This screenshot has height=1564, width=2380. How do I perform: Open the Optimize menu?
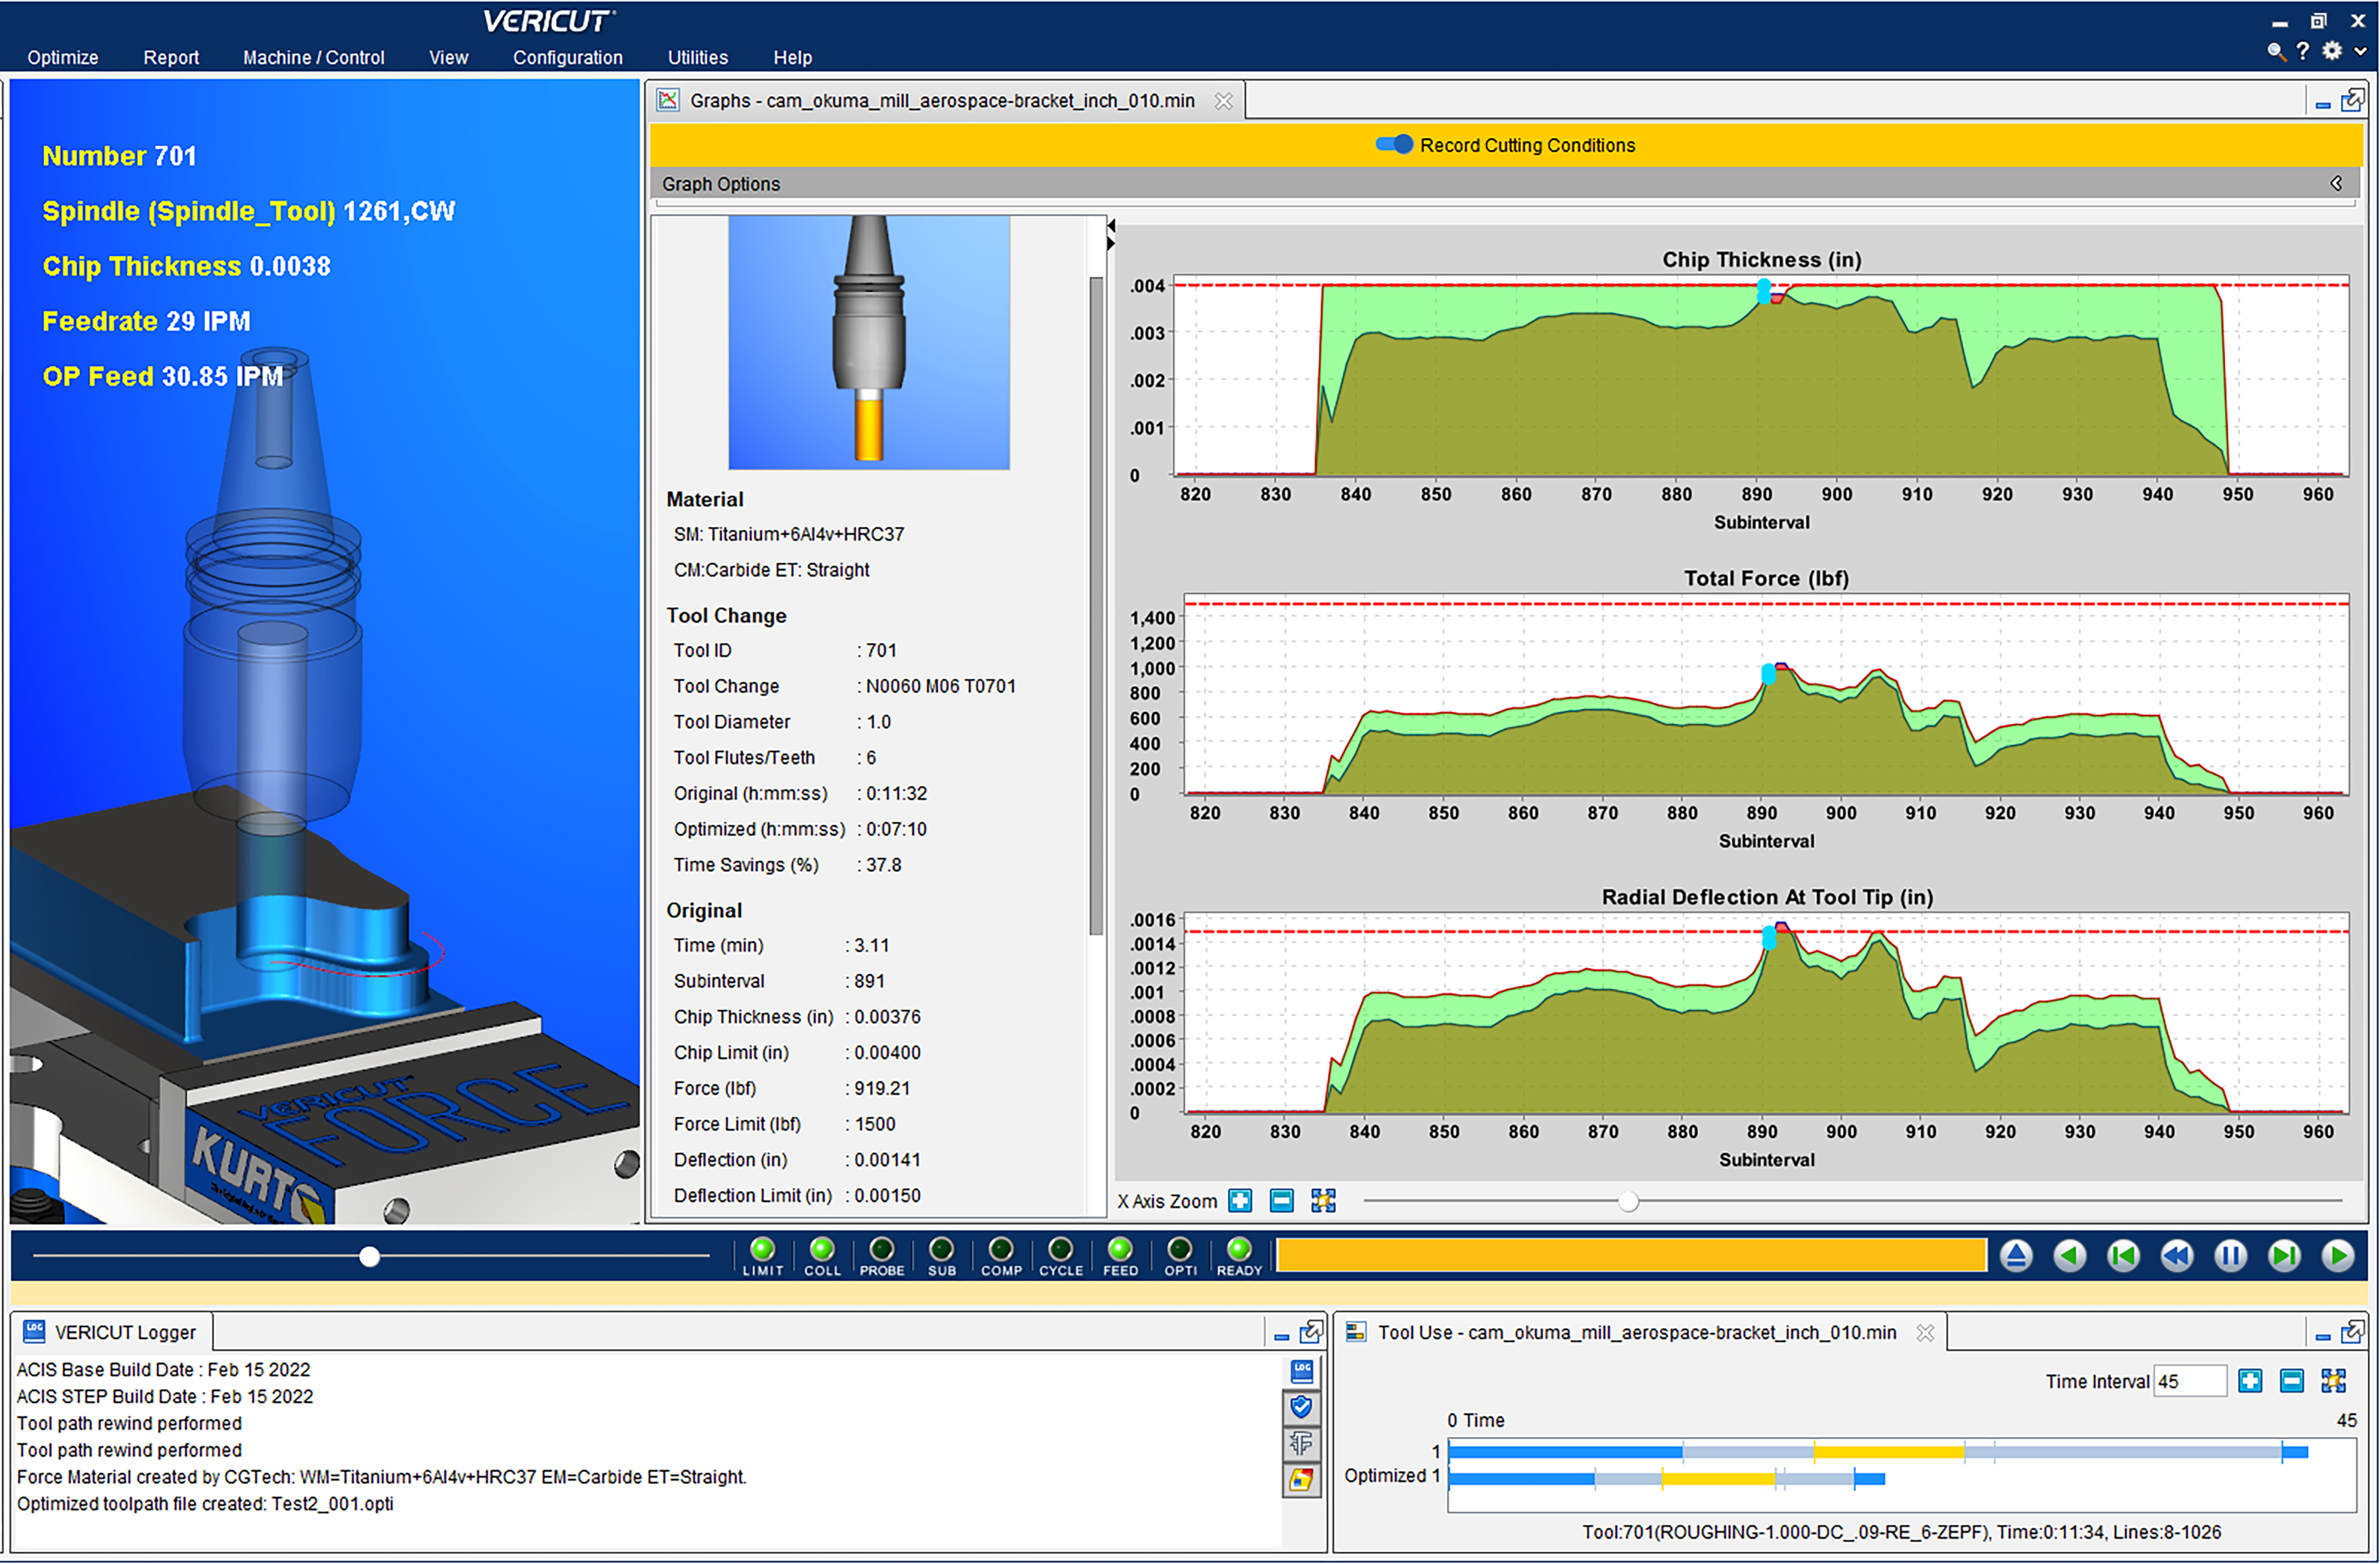click(x=62, y=57)
